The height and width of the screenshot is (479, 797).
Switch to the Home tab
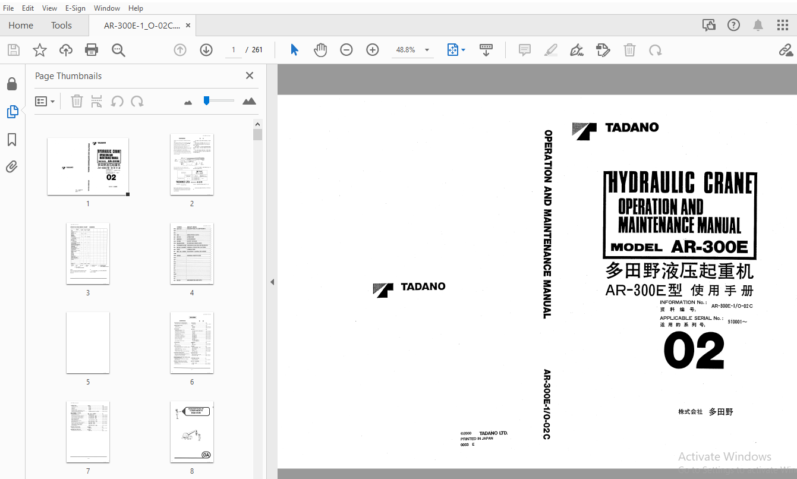point(21,25)
